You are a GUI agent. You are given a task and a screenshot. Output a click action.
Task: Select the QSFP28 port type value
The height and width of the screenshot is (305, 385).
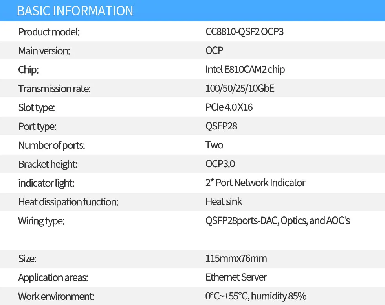tap(221, 126)
